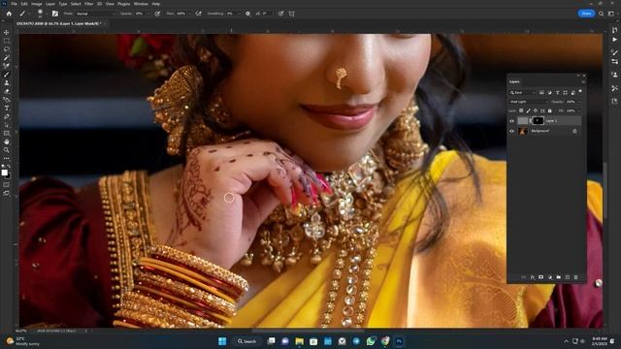Click the Add Layer Mask icon
Screen dimensions: 621x349
click(540, 277)
